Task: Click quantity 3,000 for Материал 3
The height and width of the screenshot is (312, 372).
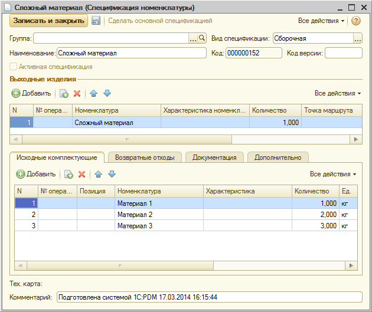Action: pos(315,225)
